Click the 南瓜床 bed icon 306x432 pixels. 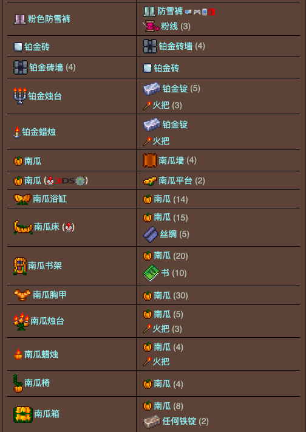[23, 227]
